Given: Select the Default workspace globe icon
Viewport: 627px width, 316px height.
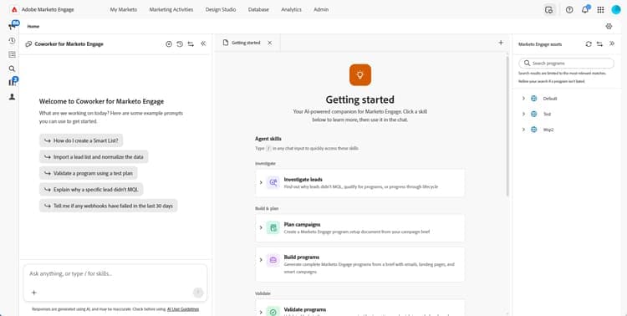Looking at the screenshot, I should pyautogui.click(x=534, y=99).
